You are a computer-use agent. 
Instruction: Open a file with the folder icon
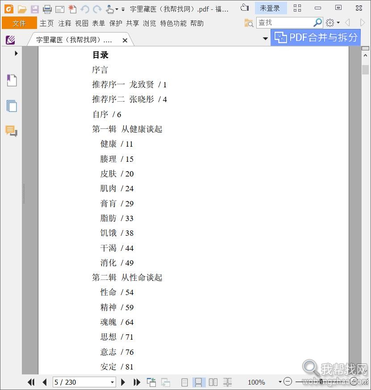pos(22,9)
